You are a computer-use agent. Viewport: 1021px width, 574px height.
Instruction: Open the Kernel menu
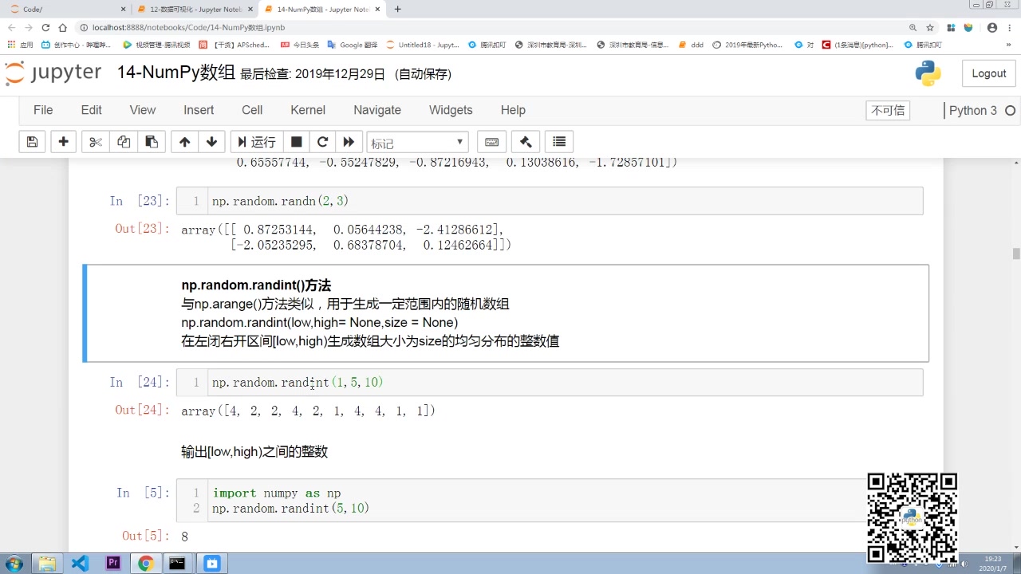[x=308, y=110]
